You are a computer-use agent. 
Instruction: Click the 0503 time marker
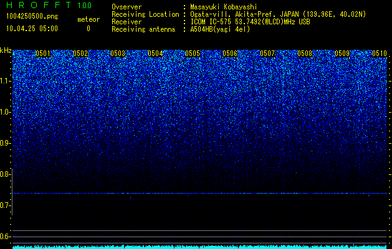point(118,54)
